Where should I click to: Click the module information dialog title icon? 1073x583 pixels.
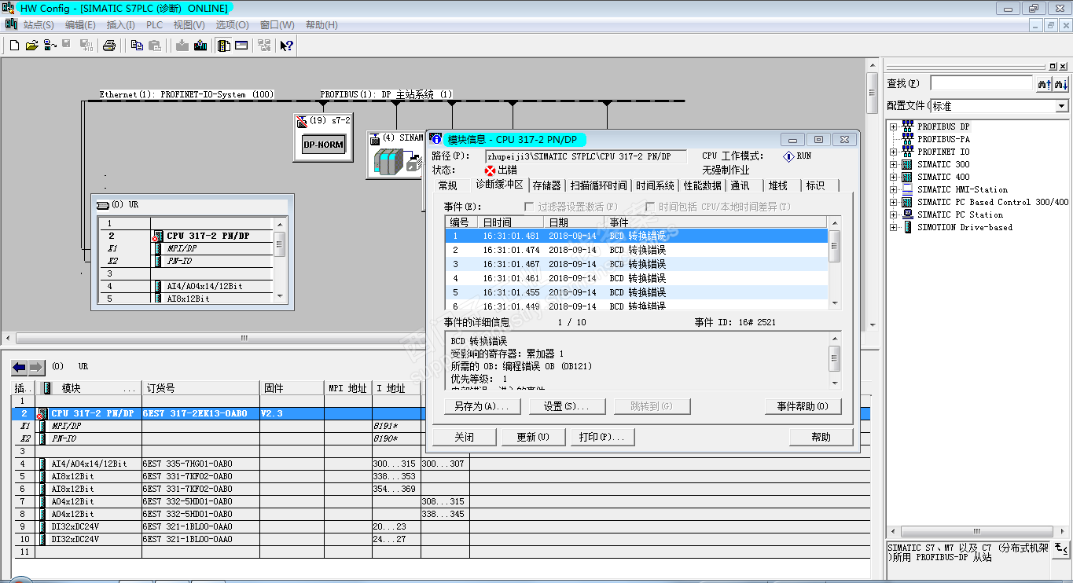point(437,139)
